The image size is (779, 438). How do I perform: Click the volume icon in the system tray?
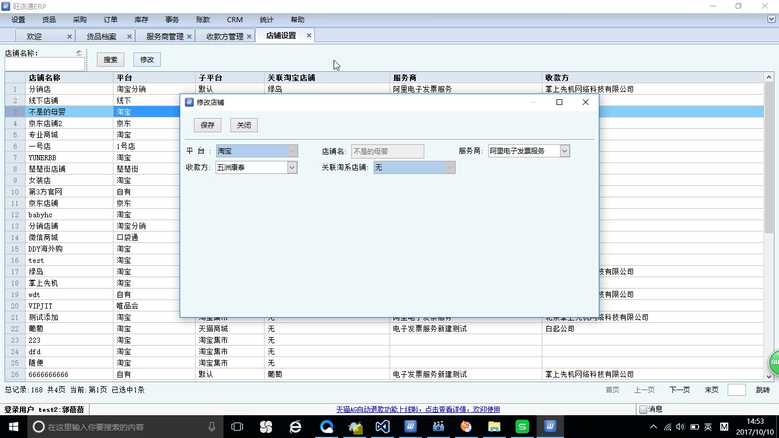[x=680, y=427]
